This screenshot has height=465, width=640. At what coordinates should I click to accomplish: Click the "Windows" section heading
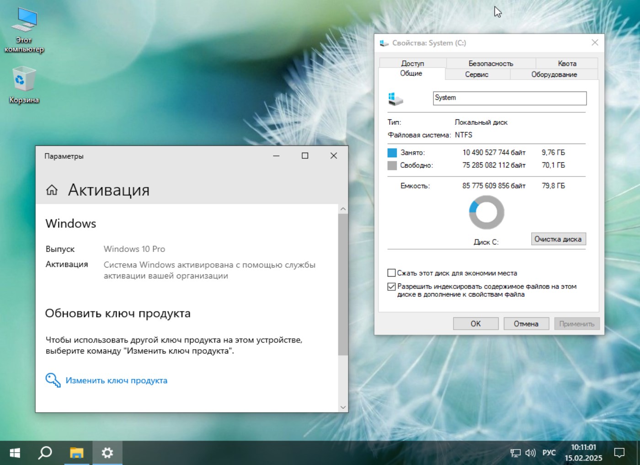pyautogui.click(x=71, y=224)
